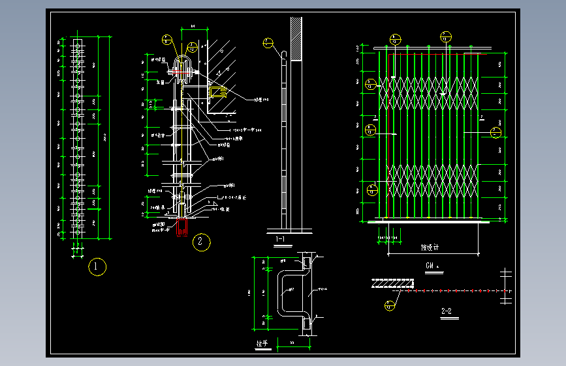566x366 pixels.
Task: Click the yellow detail number 1 circle
Action: pos(97,267)
